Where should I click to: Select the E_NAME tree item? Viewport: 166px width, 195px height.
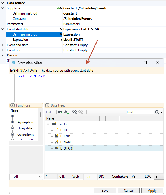[66, 142]
